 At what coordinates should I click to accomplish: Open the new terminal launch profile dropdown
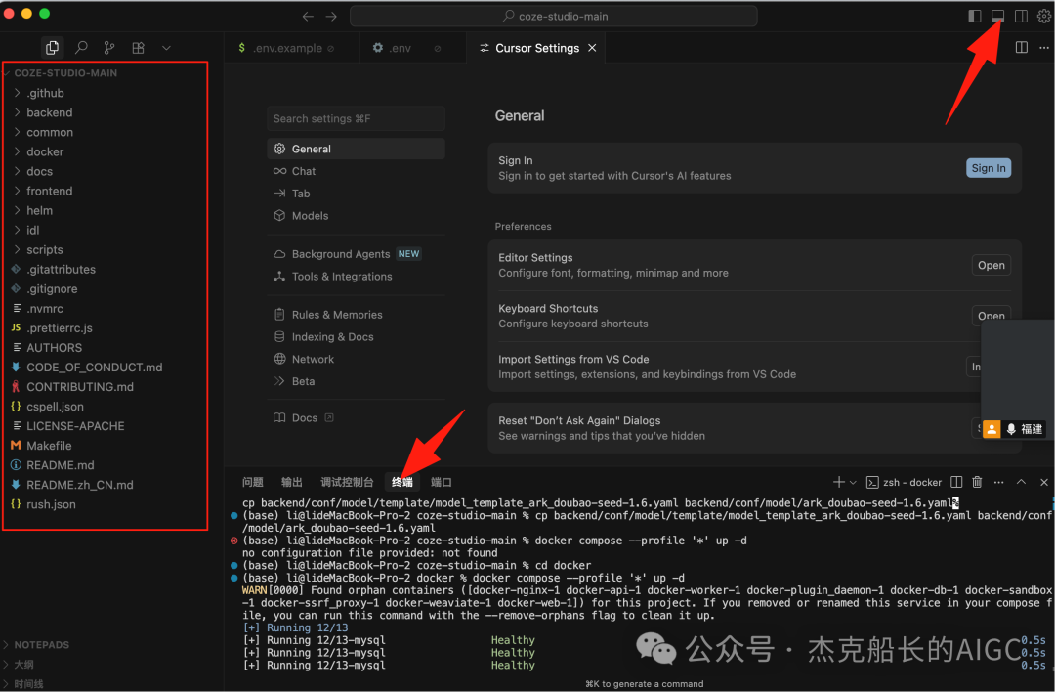pos(853,483)
